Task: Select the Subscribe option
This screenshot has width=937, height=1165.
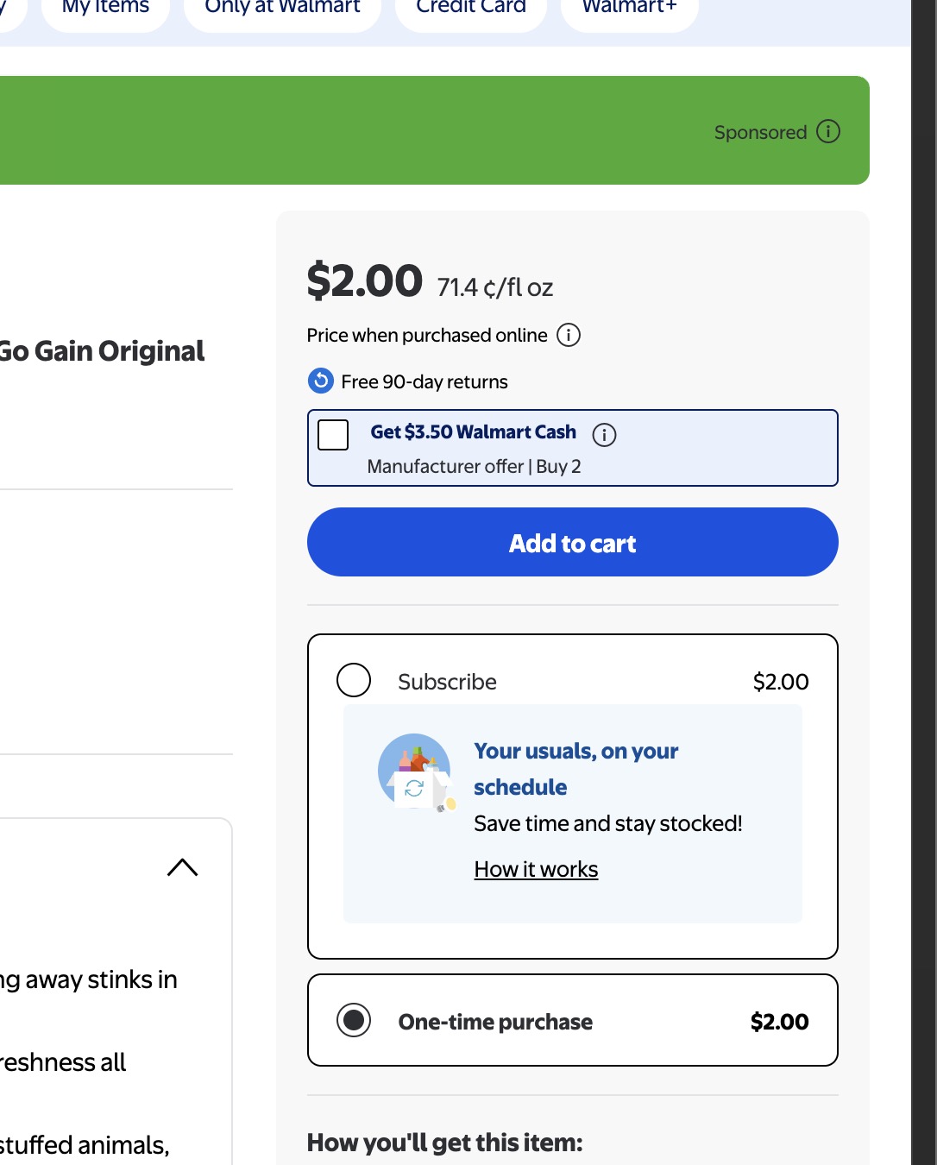Action: (352, 680)
